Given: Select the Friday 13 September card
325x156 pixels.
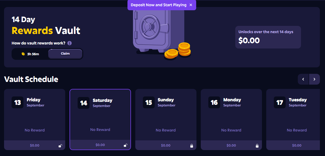Looking at the screenshot, I should (34, 119).
